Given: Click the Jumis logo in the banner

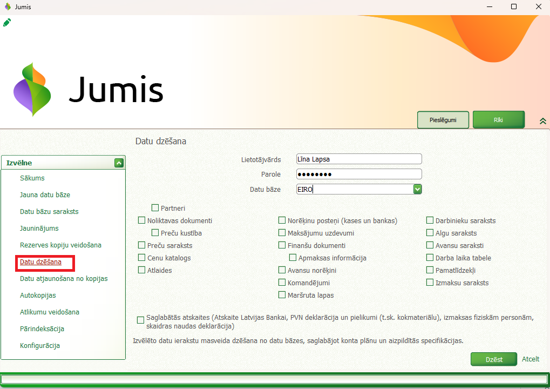Looking at the screenshot, I should [x=88, y=90].
